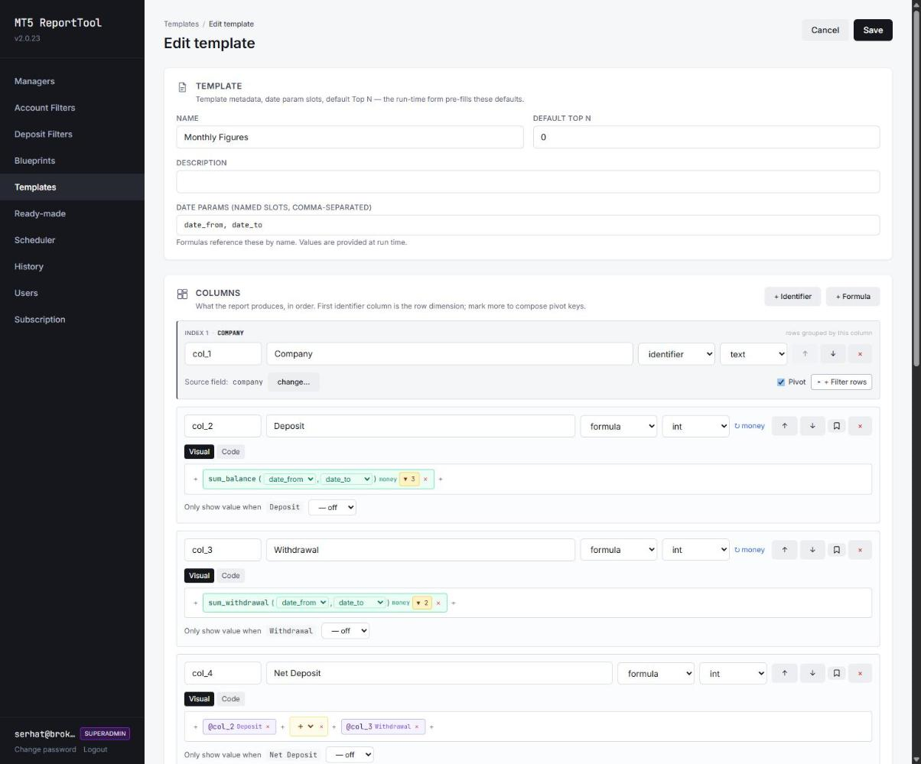Bookmark the Deposit formula column
921x764 pixels.
tap(837, 426)
